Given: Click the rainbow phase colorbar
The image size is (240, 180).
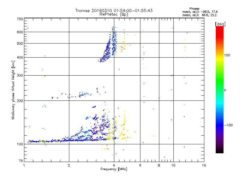Looking at the screenshot, I should pos(220,90).
